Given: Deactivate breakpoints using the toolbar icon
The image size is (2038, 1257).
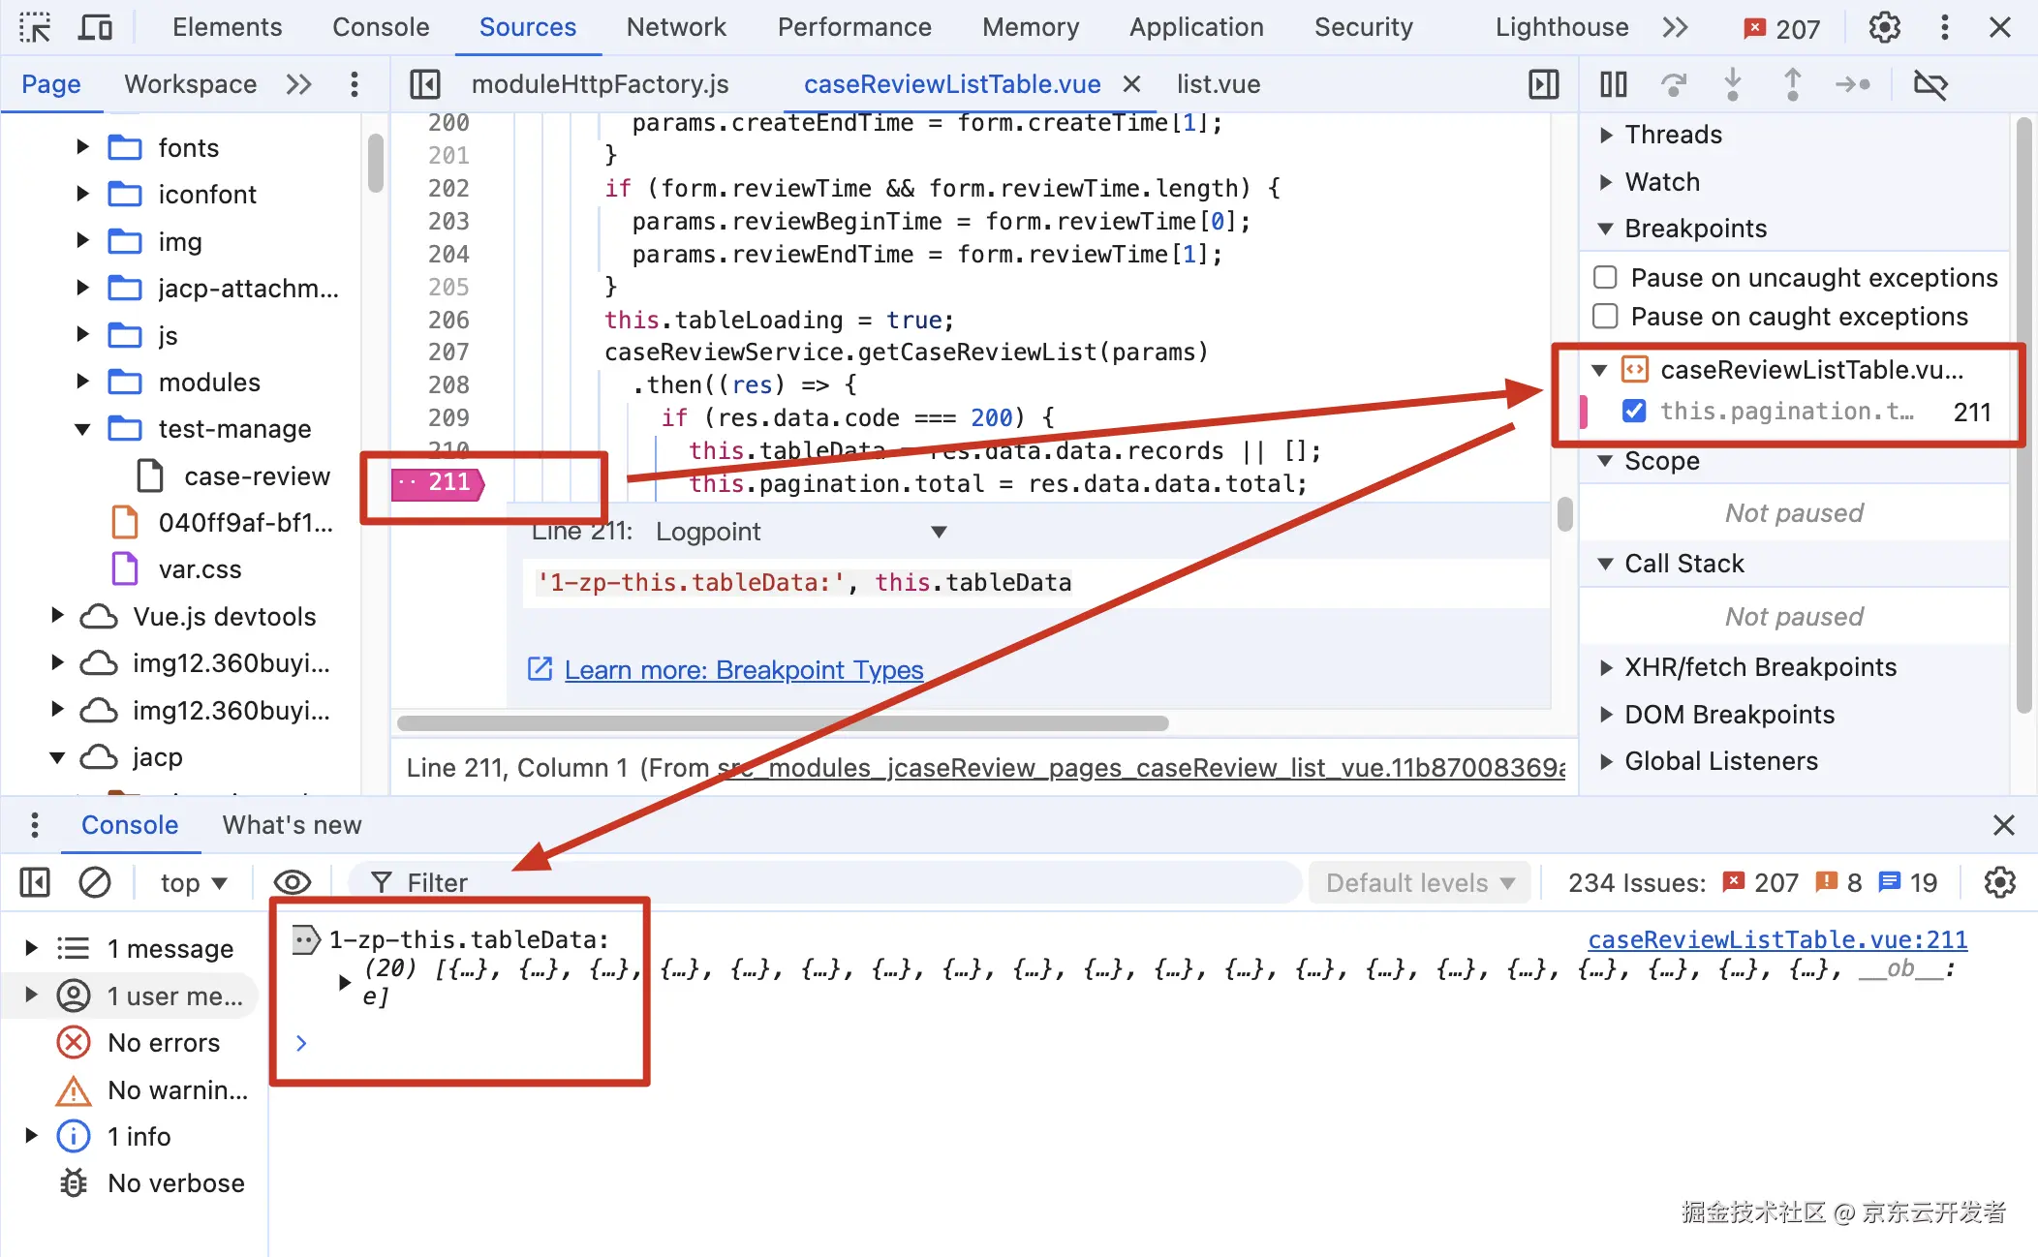Looking at the screenshot, I should (1930, 85).
